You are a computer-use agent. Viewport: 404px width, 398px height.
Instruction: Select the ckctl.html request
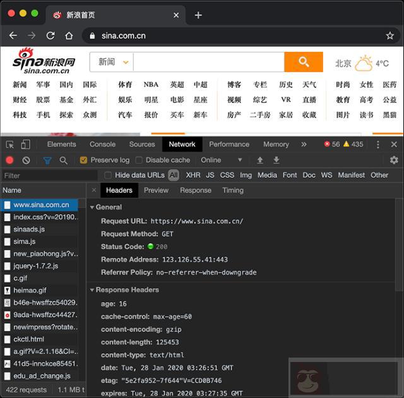[x=40, y=339]
